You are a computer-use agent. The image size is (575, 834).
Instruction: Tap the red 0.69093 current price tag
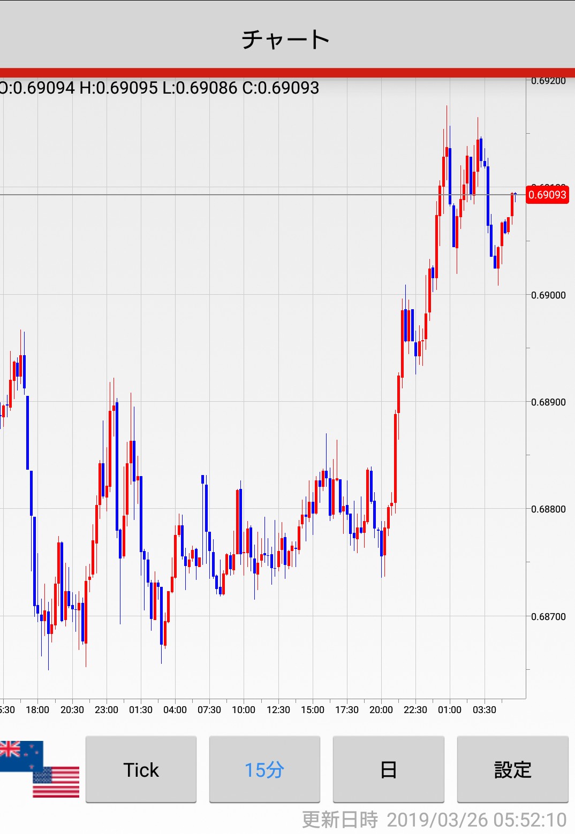(547, 195)
